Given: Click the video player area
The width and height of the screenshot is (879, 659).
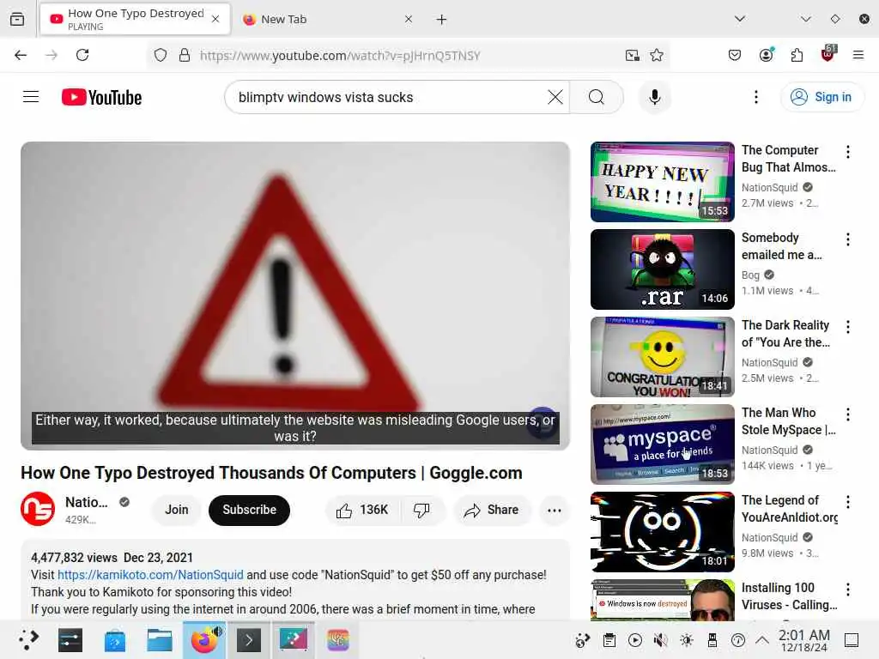Looking at the screenshot, I should (x=295, y=295).
